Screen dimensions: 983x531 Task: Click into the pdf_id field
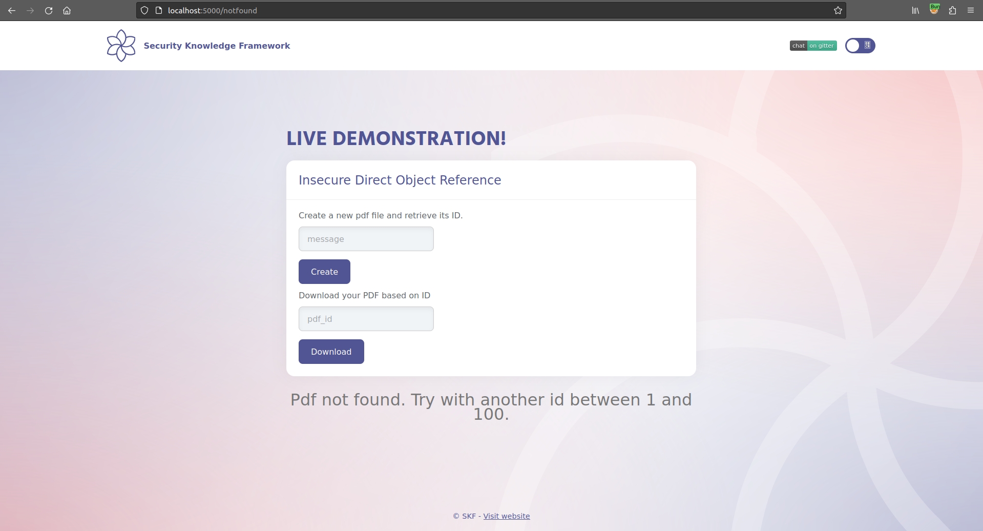[366, 319]
